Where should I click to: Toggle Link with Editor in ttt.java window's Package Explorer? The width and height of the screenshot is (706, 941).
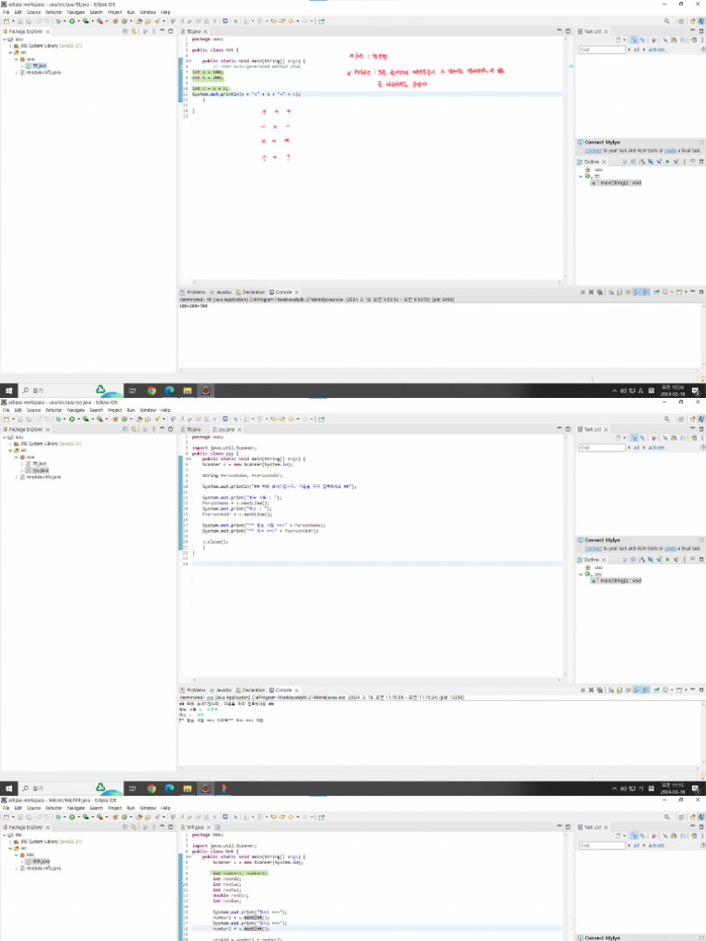point(133,31)
